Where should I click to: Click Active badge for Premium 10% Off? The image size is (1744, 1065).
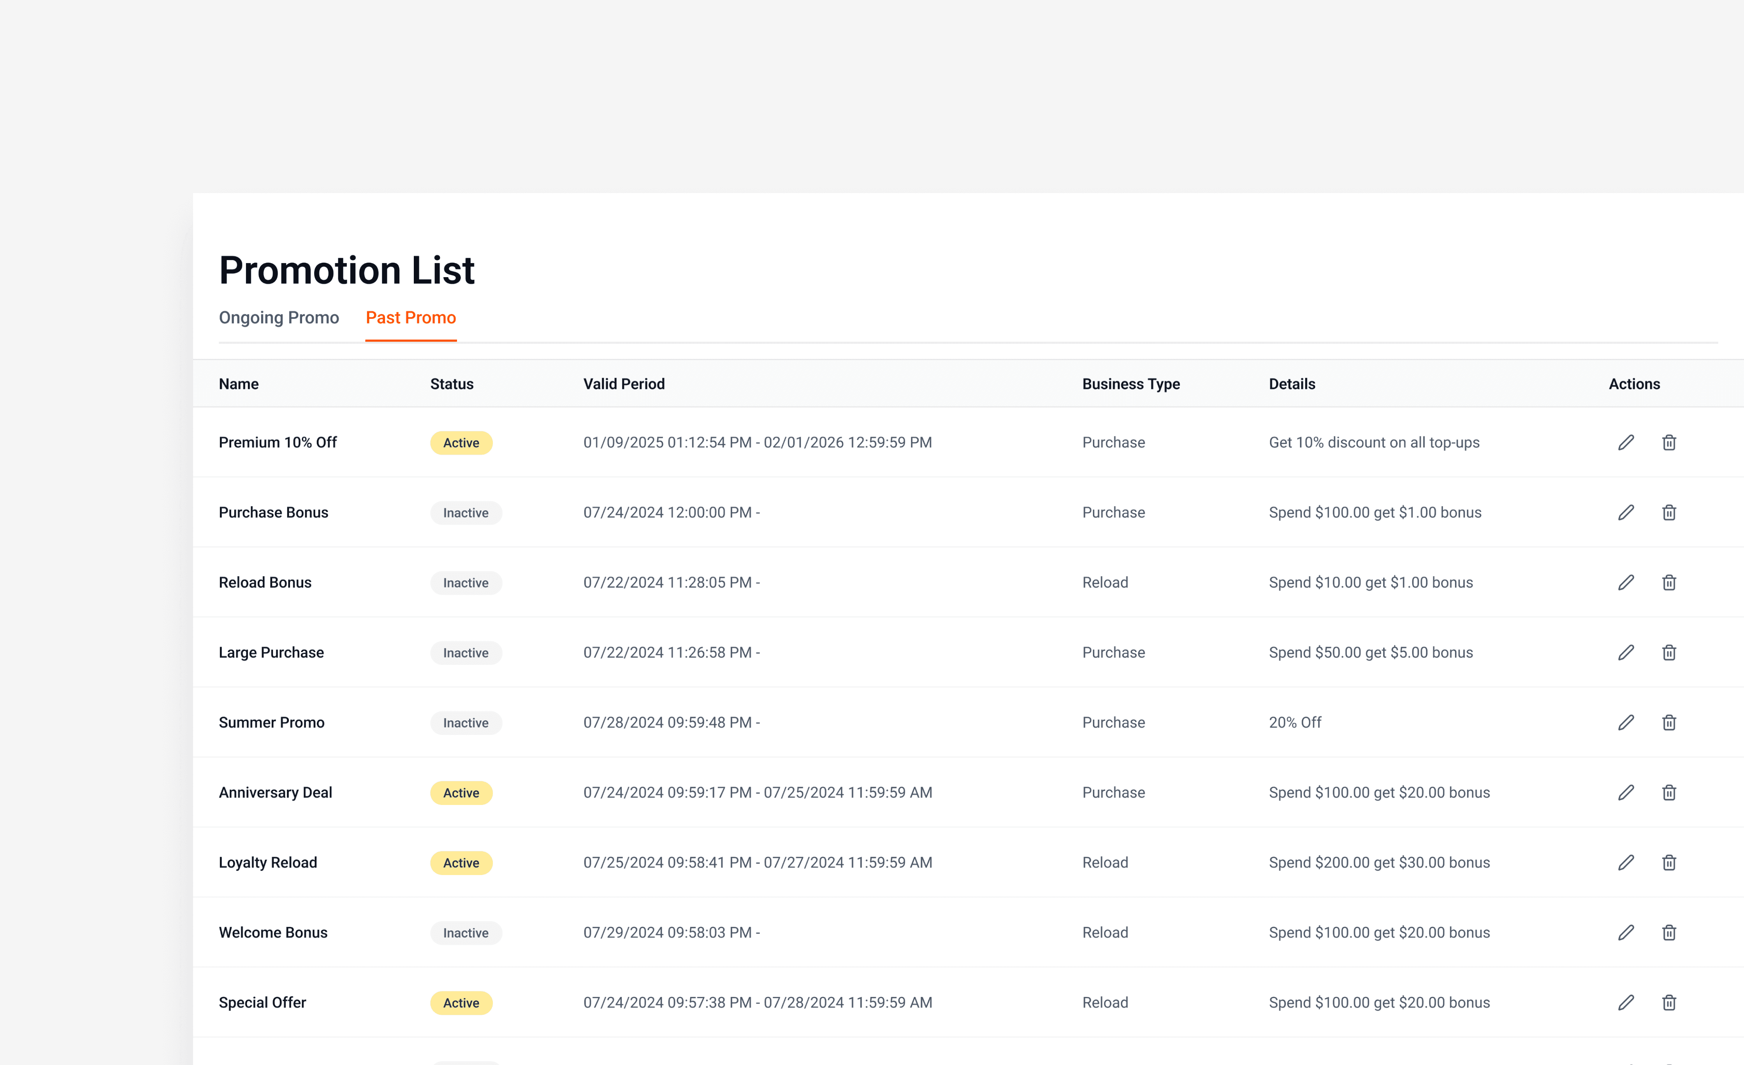pyautogui.click(x=461, y=443)
